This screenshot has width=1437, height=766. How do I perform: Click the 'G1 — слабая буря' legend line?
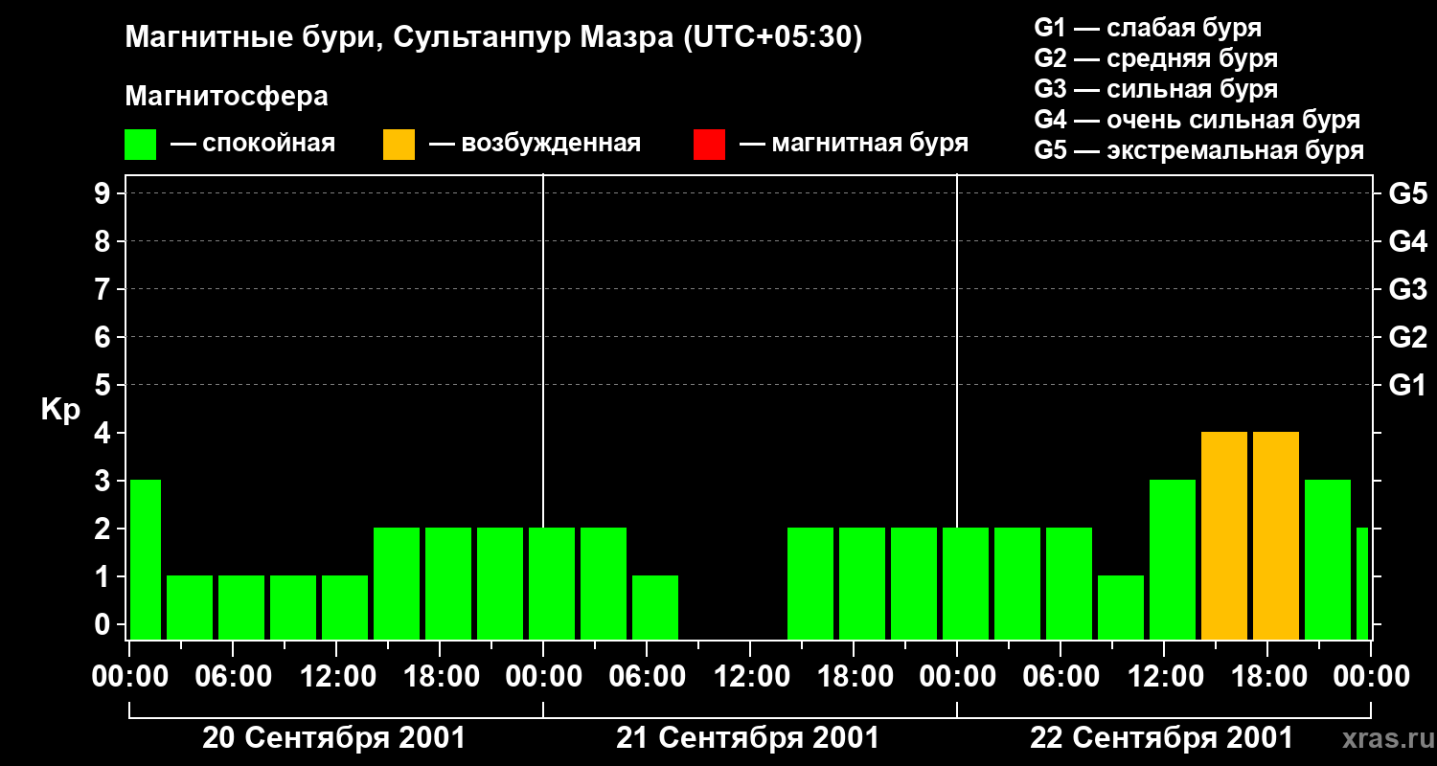(1148, 27)
